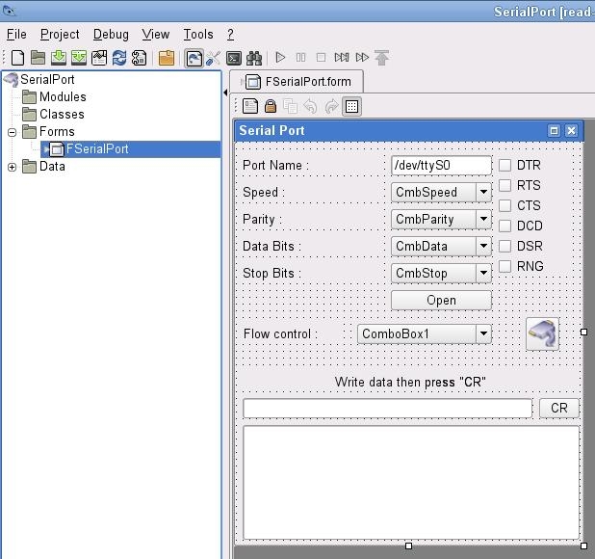Click the Open button on the form
This screenshot has height=559, width=595.
tap(441, 300)
